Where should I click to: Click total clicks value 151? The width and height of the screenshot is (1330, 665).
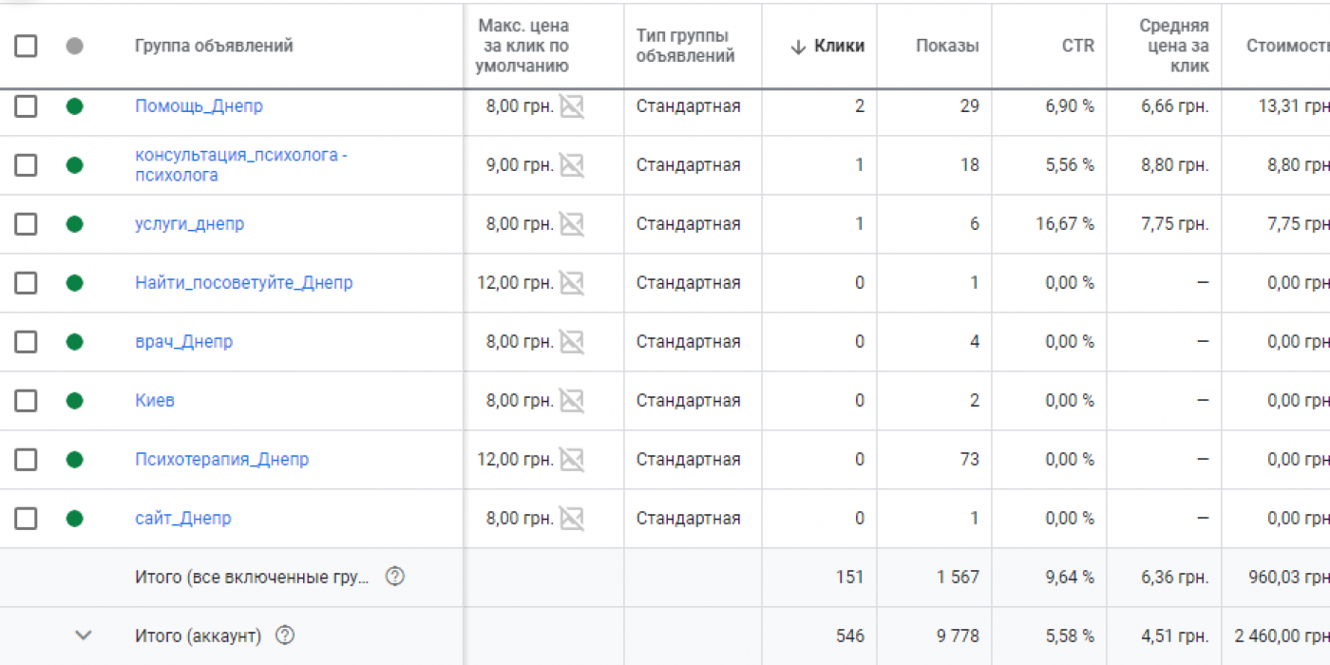pyautogui.click(x=849, y=577)
